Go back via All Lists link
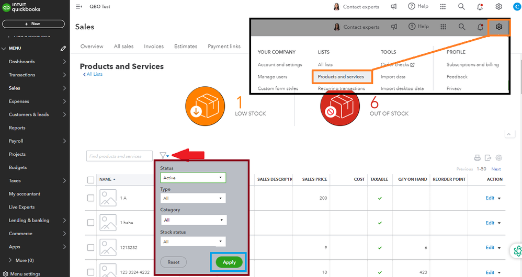The image size is (522, 277). tap(93, 74)
